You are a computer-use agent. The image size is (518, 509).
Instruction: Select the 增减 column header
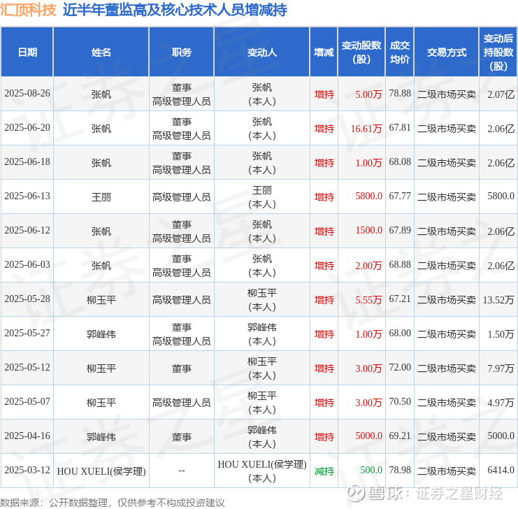click(324, 52)
